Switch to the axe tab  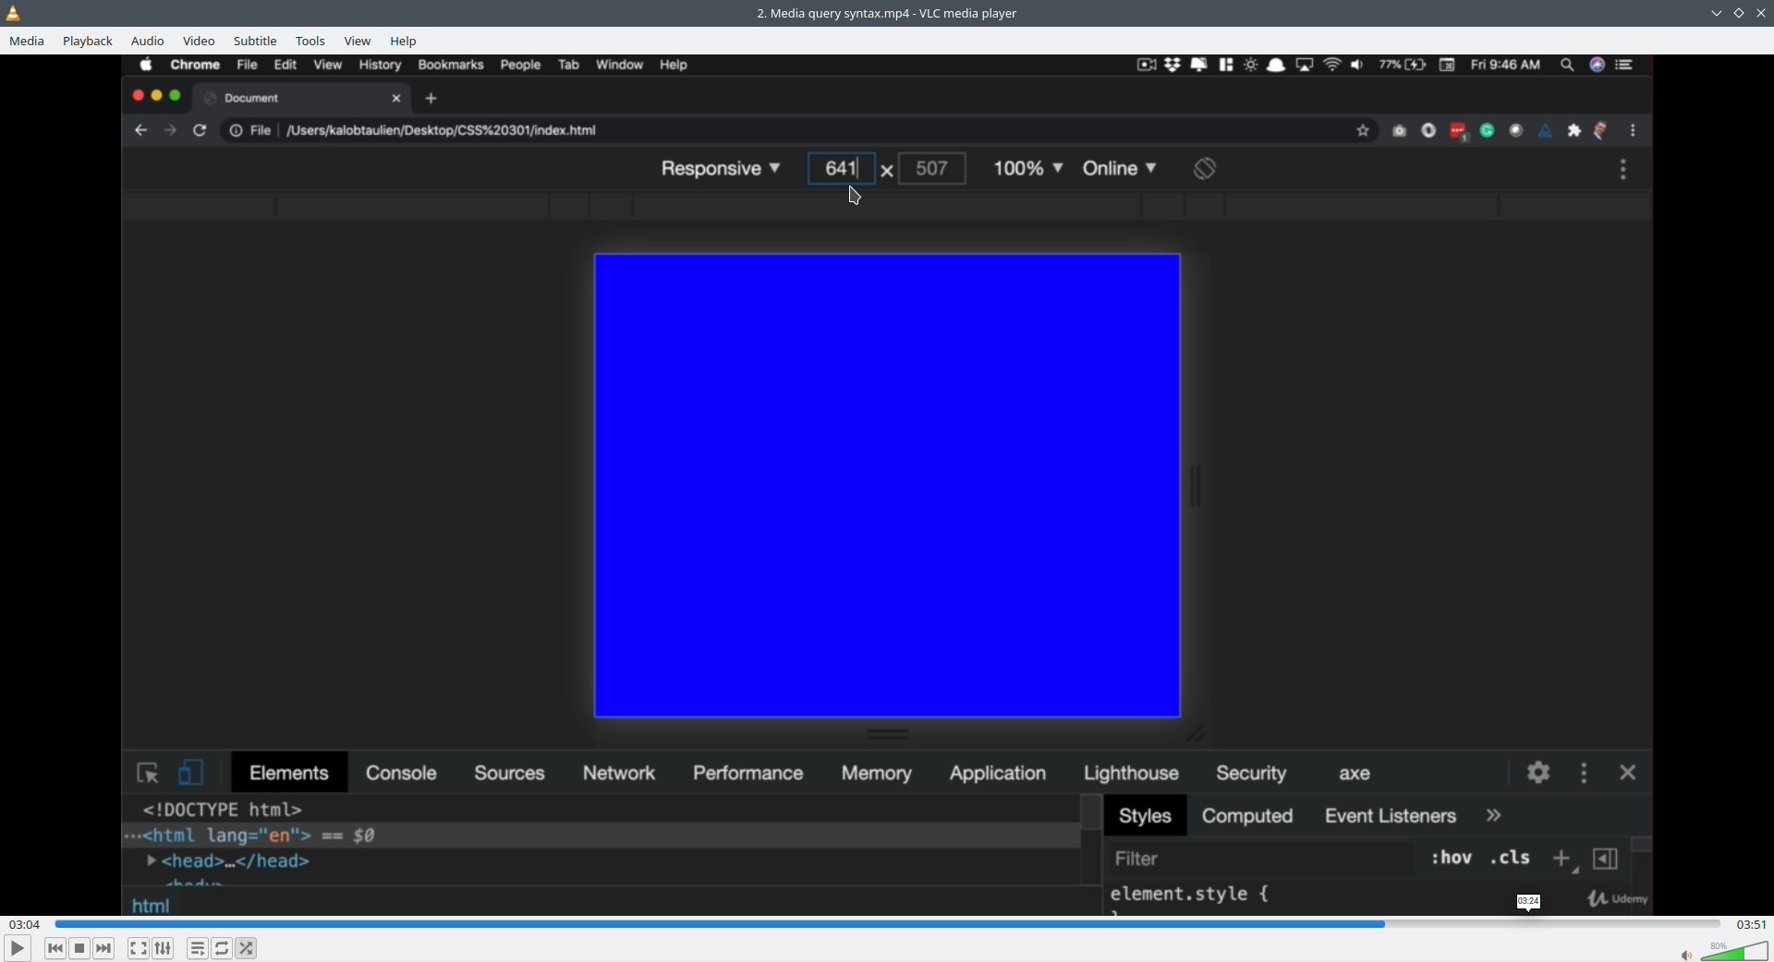[x=1355, y=774]
